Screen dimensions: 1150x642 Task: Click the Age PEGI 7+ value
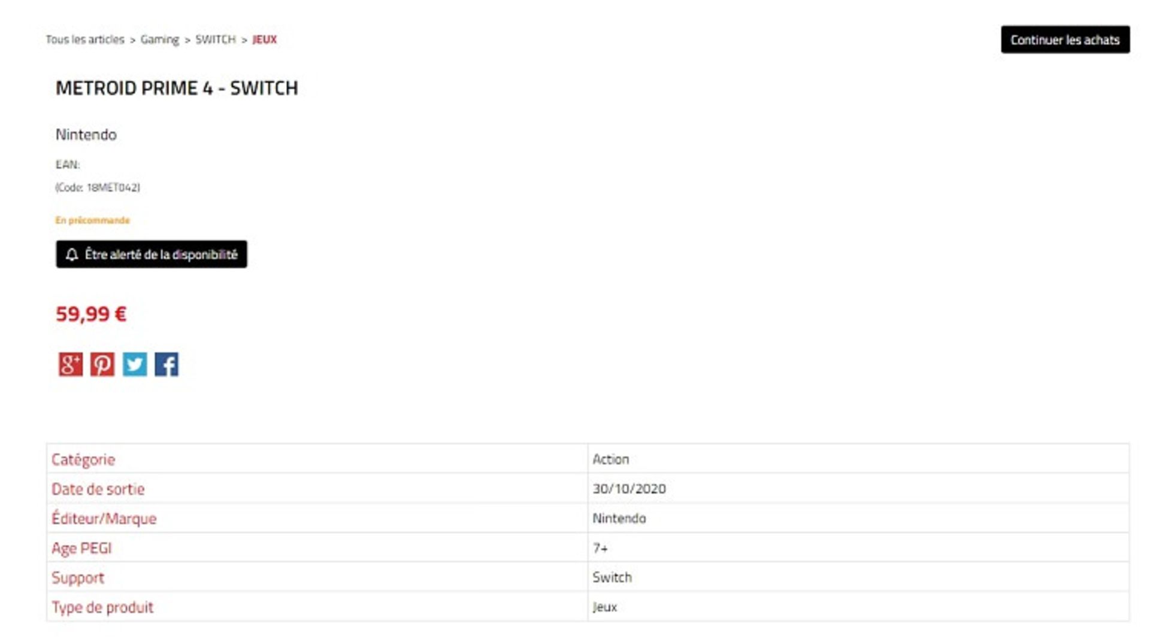coord(600,548)
